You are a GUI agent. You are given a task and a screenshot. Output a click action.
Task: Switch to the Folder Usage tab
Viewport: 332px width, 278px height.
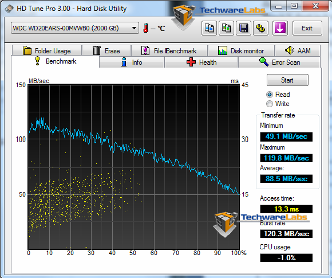(47, 50)
